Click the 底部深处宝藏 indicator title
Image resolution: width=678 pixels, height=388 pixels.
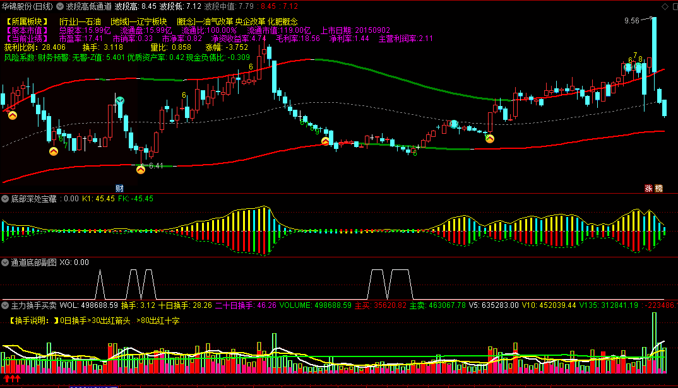[x=33, y=199]
